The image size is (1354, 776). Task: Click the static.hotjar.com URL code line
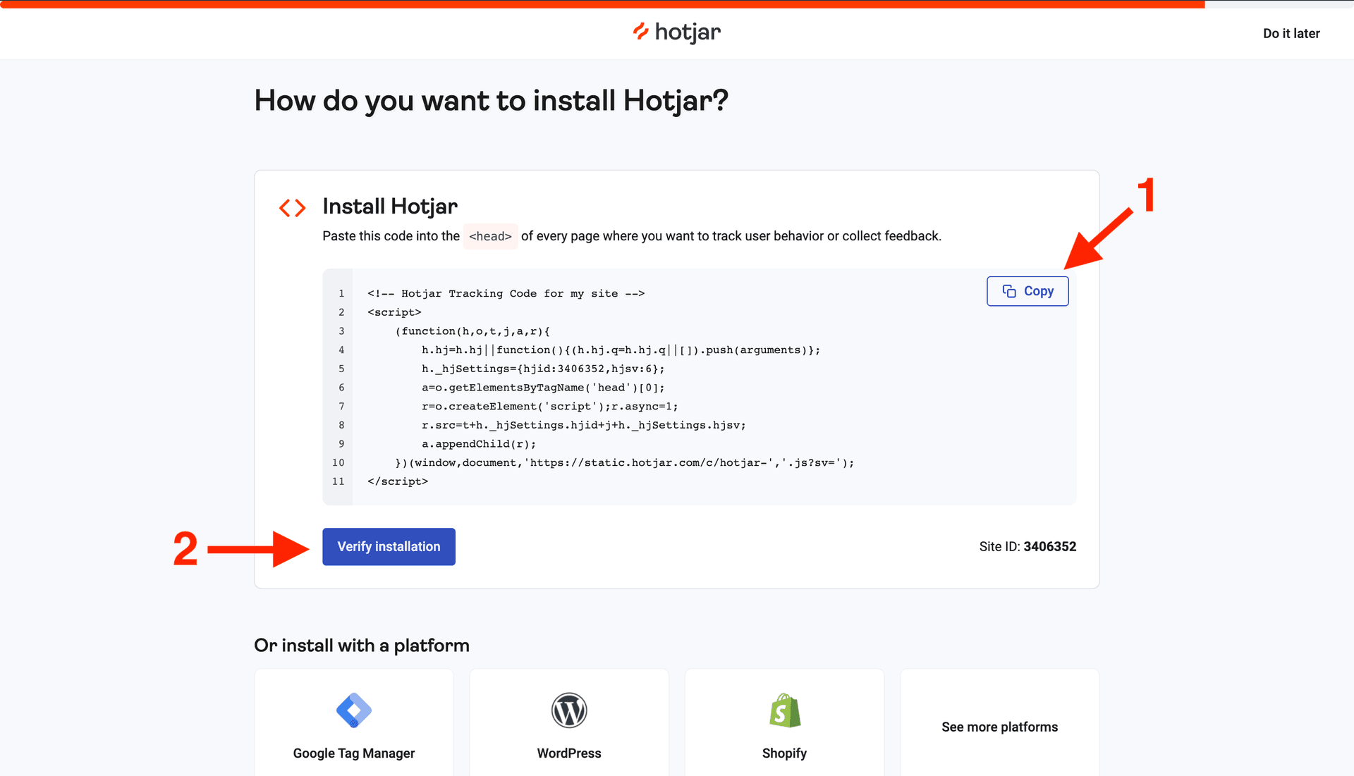625,463
